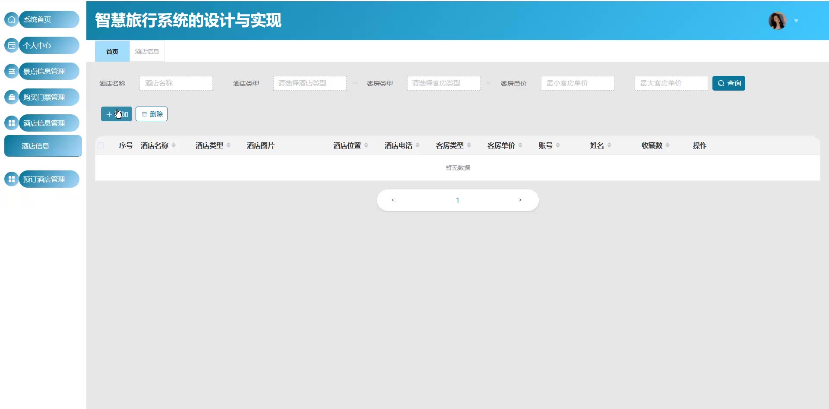This screenshot has width=829, height=409.
Task: Click the briefcase icon for 购买门票管理
Action: coord(12,97)
